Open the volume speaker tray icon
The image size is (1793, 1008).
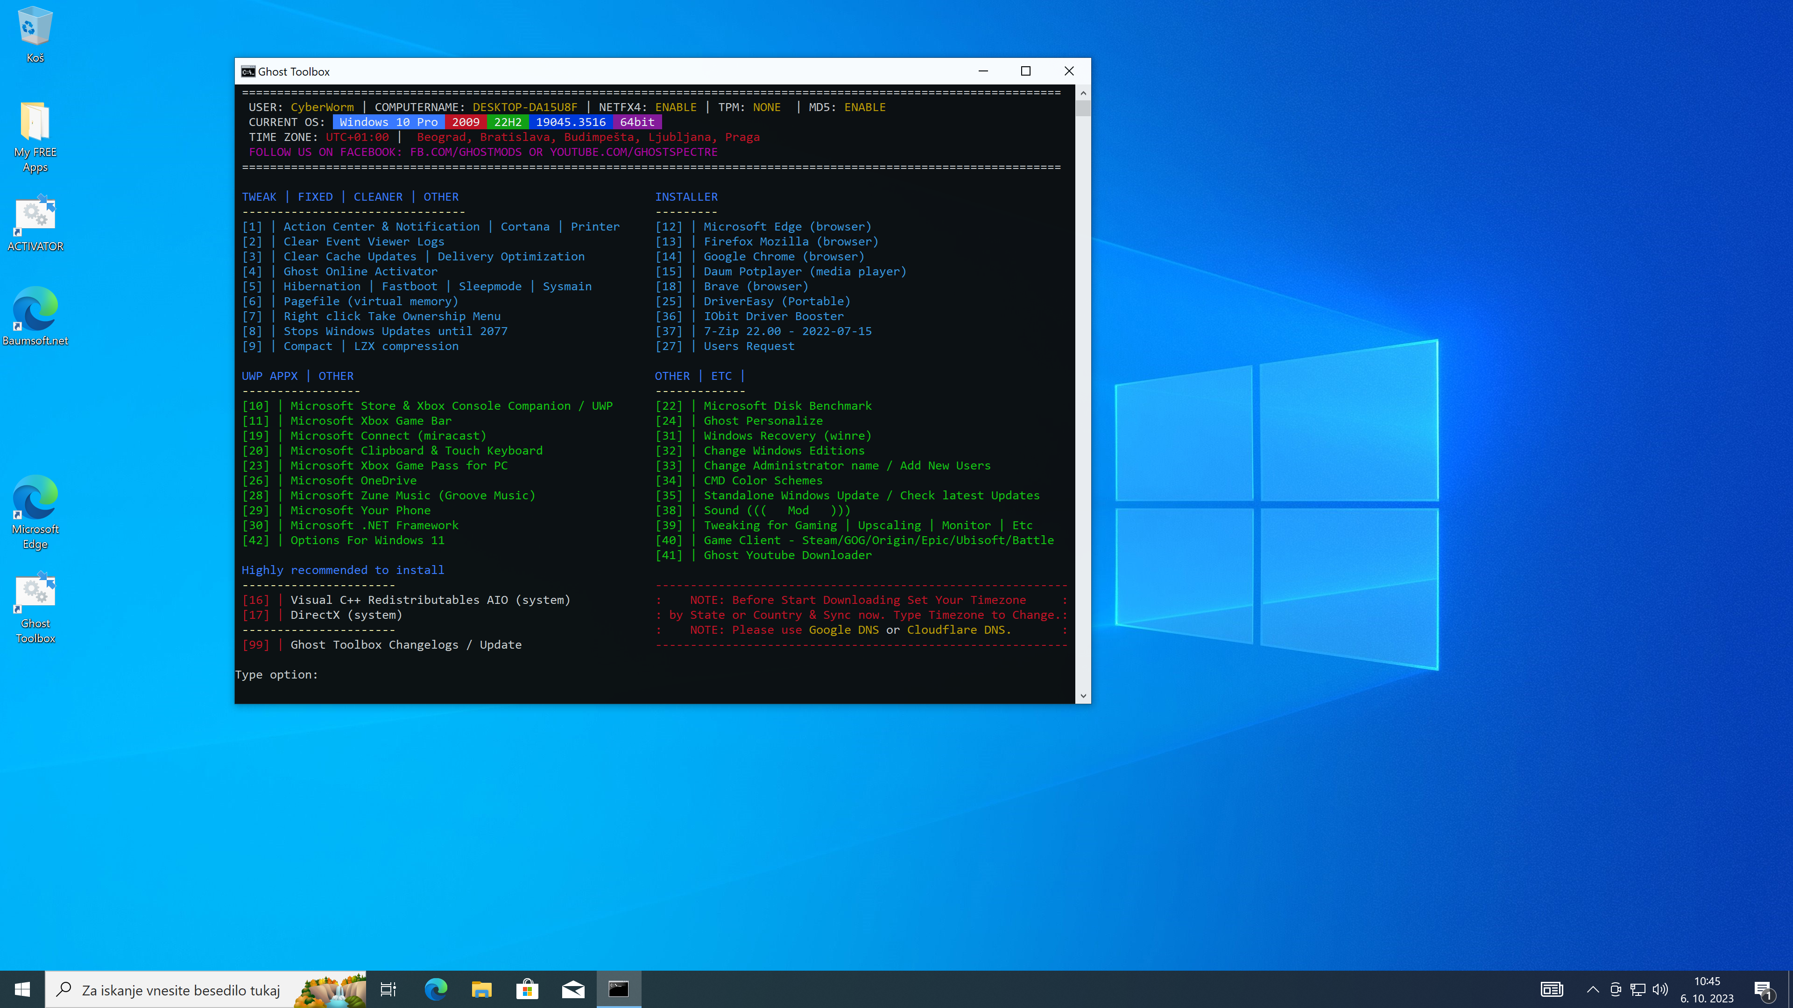coord(1660,989)
